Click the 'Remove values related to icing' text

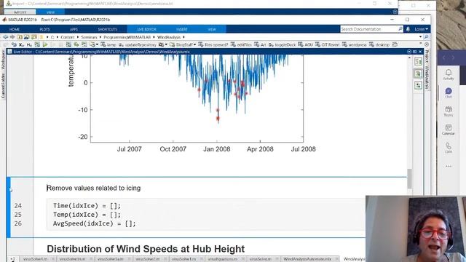pyautogui.click(x=94, y=188)
